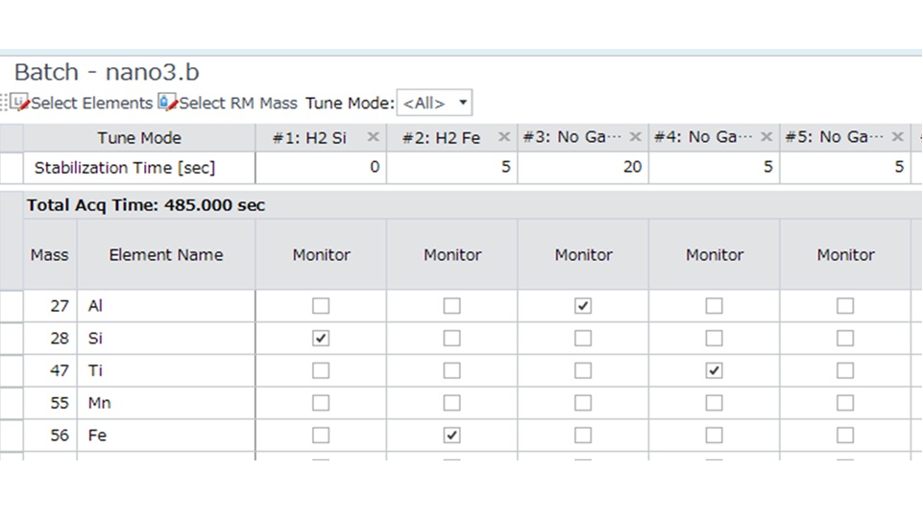
Task: Remove tune mode #4 via X icon
Action: tap(765, 137)
